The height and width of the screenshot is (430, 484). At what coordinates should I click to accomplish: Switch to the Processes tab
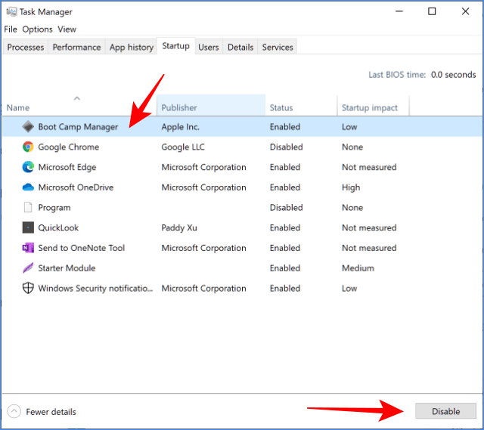(x=26, y=47)
